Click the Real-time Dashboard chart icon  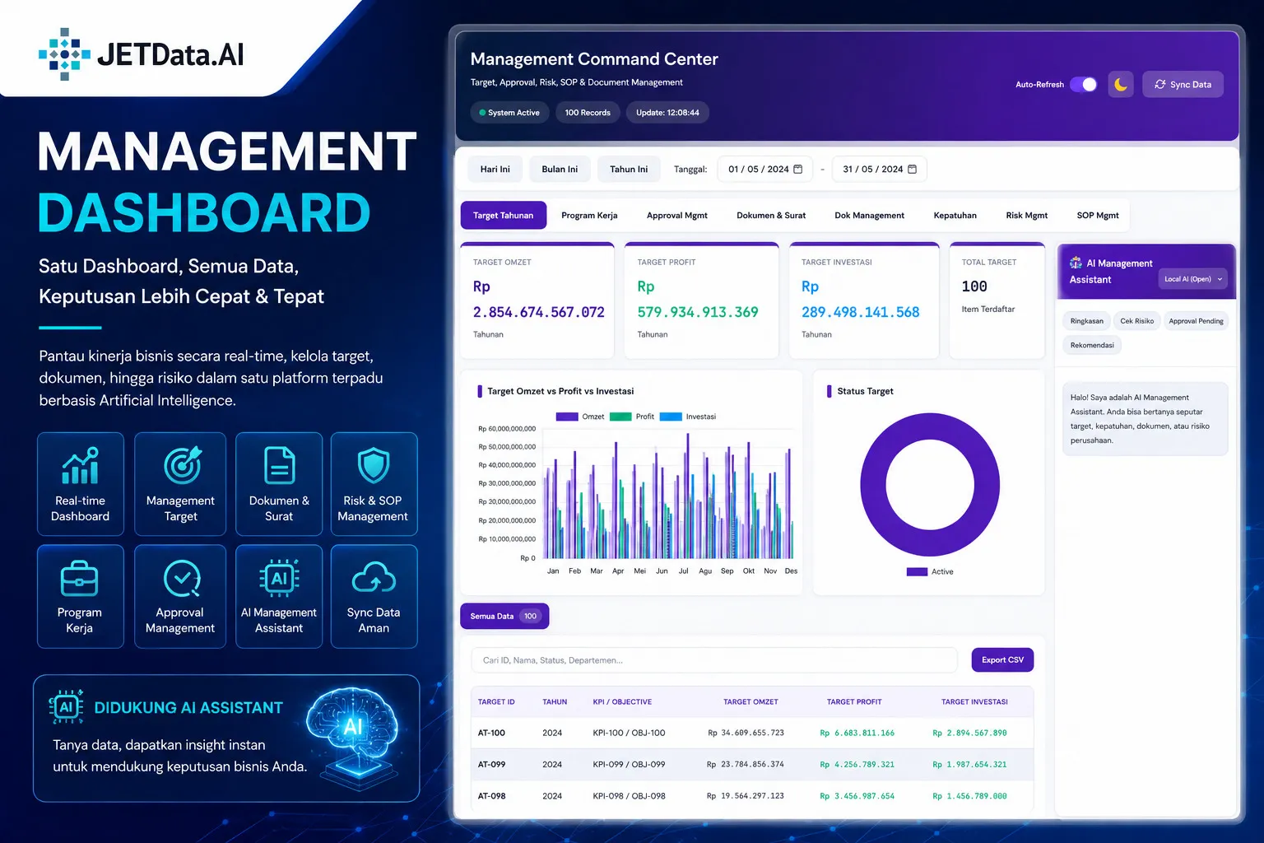[81, 466]
